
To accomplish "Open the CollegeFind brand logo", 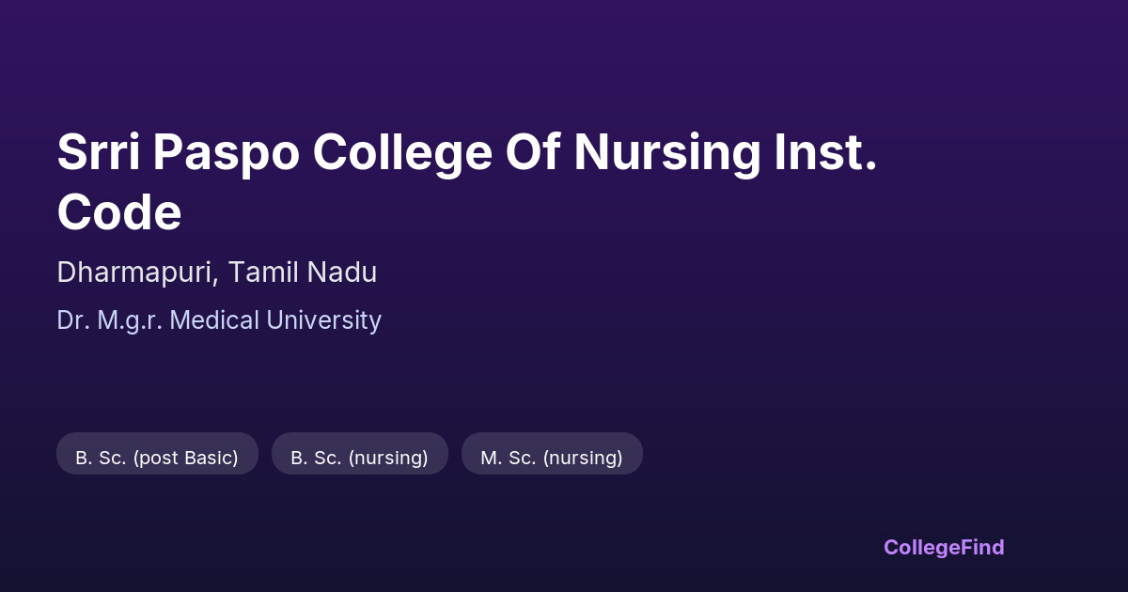I will 944,547.
